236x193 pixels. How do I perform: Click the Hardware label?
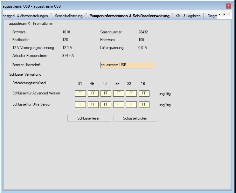pos(107,40)
